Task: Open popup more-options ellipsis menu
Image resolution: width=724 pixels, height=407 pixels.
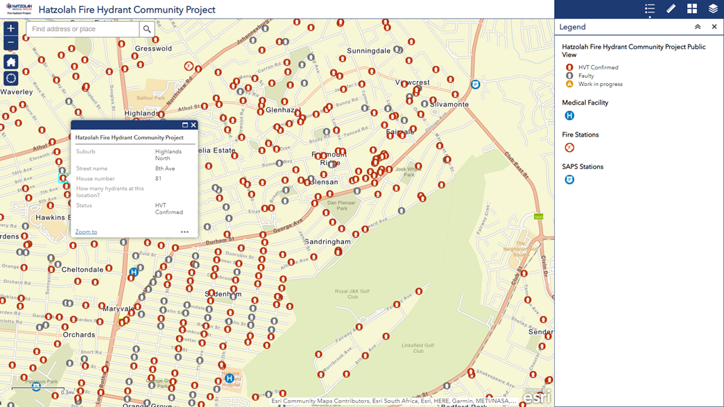Action: point(184,232)
